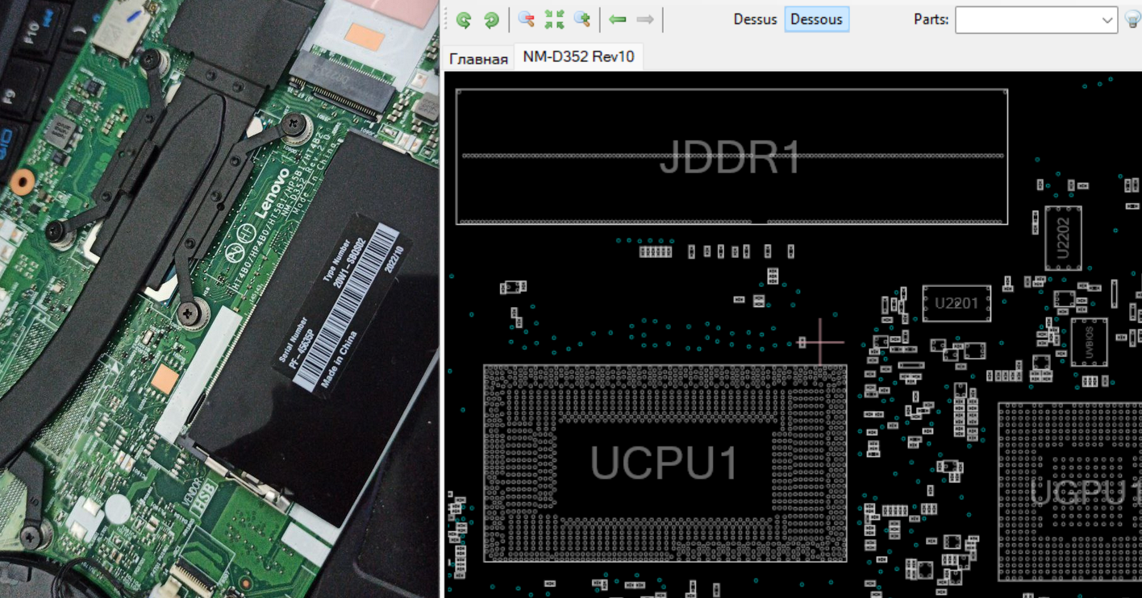Select the NM-D352 Rev10 tab

click(x=578, y=56)
